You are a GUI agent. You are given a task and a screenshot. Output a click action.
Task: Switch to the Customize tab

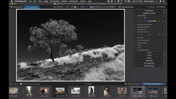(x=32, y=7)
